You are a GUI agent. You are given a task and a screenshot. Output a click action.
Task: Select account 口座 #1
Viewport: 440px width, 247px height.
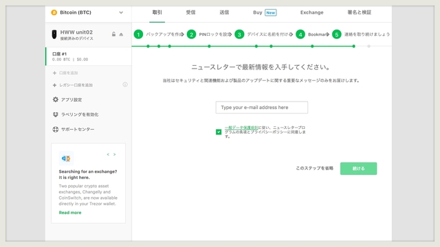(89, 56)
